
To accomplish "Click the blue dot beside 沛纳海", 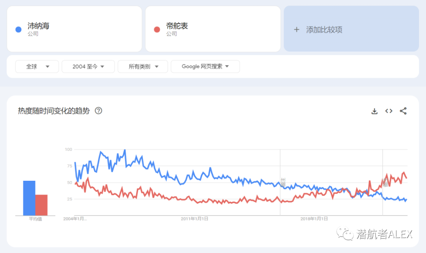I will point(18,30).
